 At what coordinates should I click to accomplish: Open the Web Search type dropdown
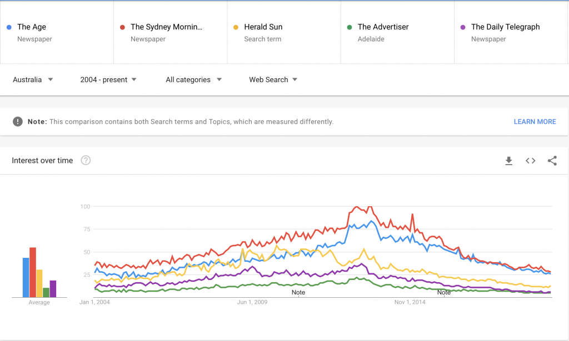click(x=273, y=80)
